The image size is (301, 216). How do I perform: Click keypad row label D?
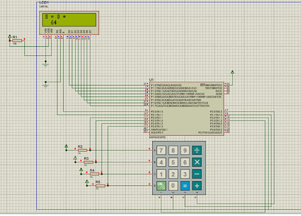(155, 186)
